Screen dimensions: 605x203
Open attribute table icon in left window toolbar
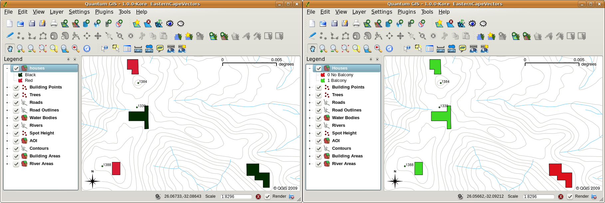(127, 49)
